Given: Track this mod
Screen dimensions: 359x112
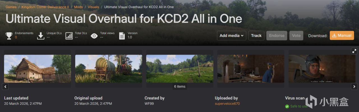Looking at the screenshot, I should click(256, 36).
